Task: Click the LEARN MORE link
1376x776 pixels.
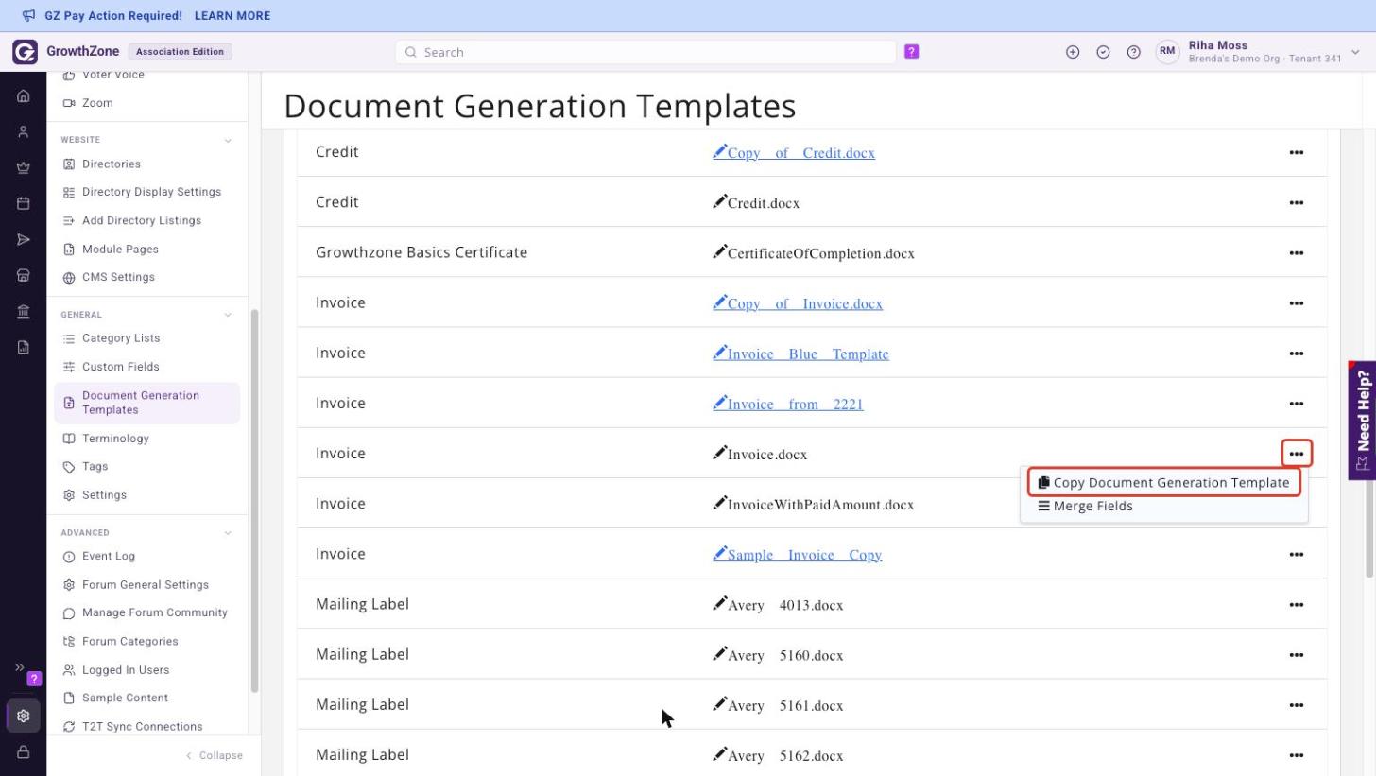Action: point(232,15)
